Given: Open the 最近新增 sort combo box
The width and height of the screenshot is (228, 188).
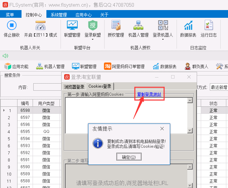Looking at the screenshot, I should click(x=219, y=87).
